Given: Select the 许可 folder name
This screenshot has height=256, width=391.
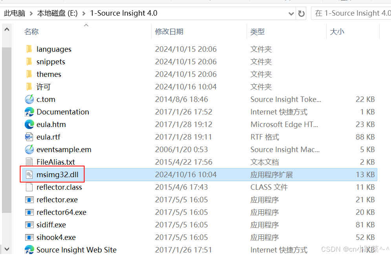Looking at the screenshot, I should click(44, 87).
